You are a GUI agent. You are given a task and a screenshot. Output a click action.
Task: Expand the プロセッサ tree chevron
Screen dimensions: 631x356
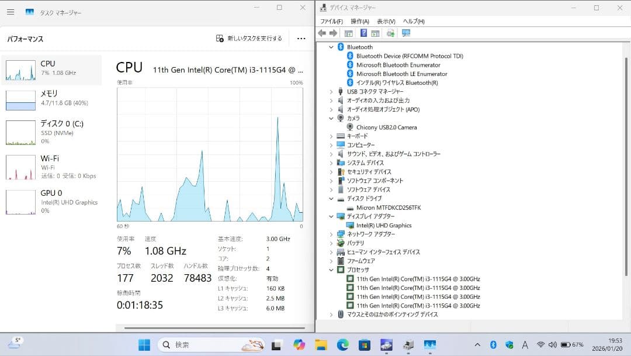point(331,269)
